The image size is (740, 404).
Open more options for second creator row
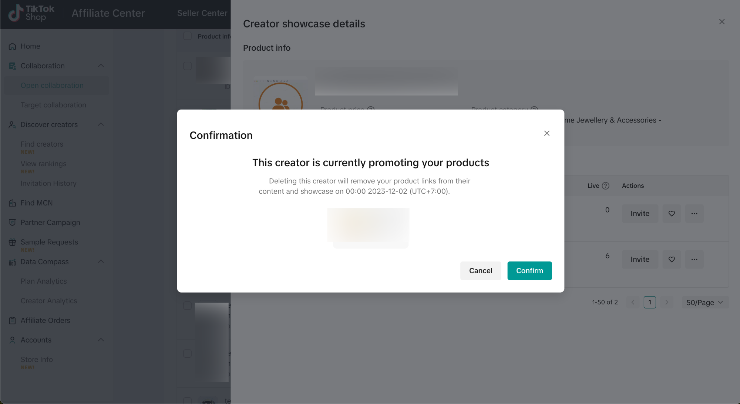tap(694, 260)
